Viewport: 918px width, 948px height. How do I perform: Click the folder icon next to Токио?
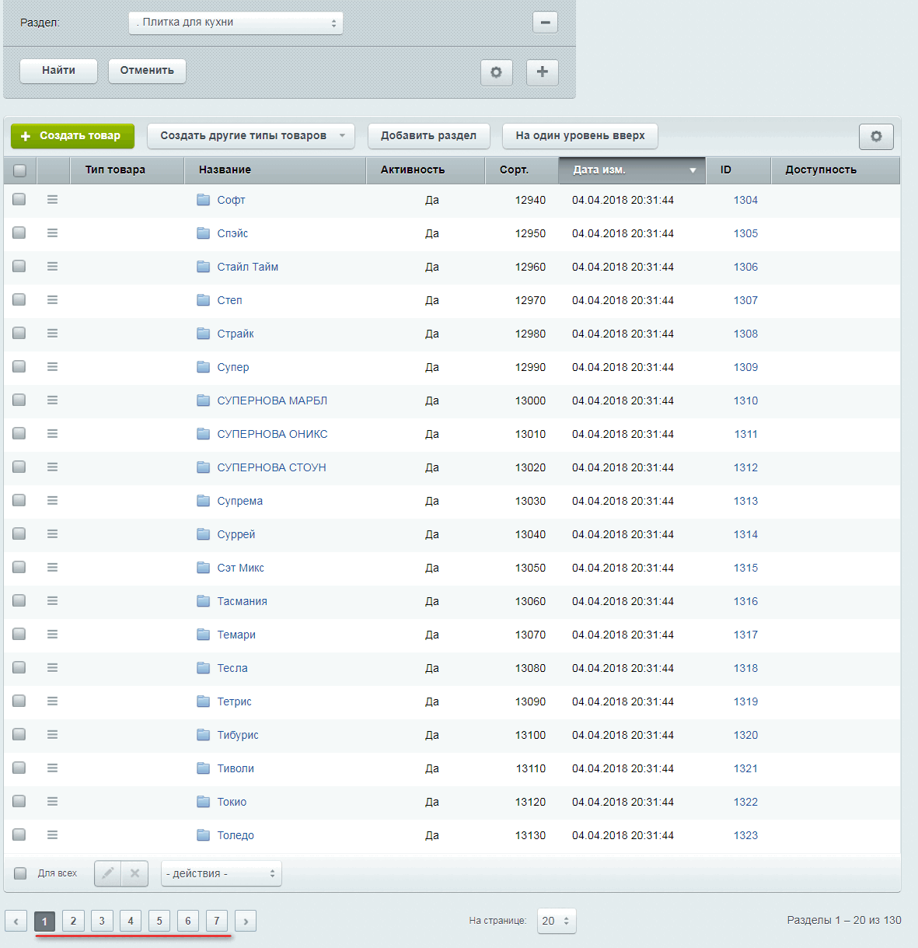204,802
